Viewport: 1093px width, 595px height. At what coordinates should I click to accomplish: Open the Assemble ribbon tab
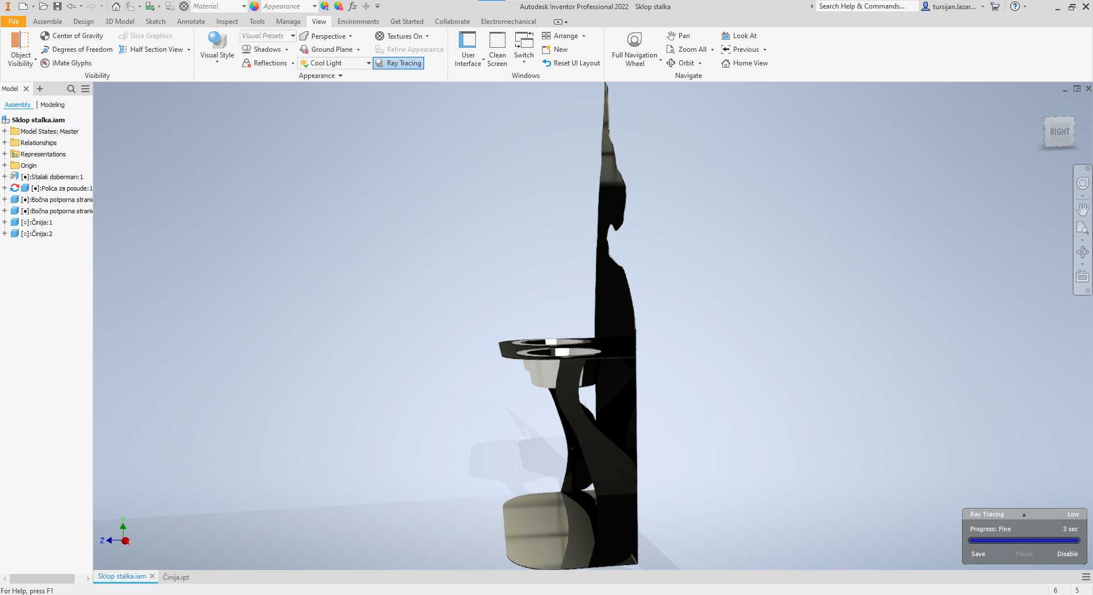tap(47, 22)
